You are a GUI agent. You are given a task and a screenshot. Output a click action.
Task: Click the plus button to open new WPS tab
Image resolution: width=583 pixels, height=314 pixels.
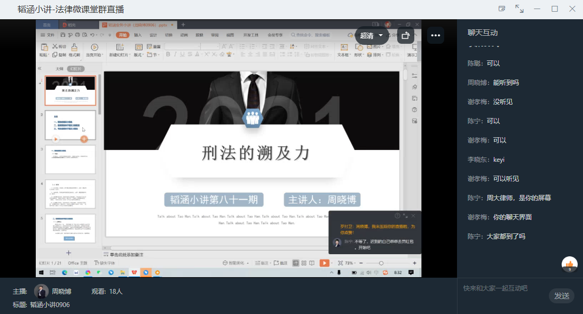(x=183, y=25)
